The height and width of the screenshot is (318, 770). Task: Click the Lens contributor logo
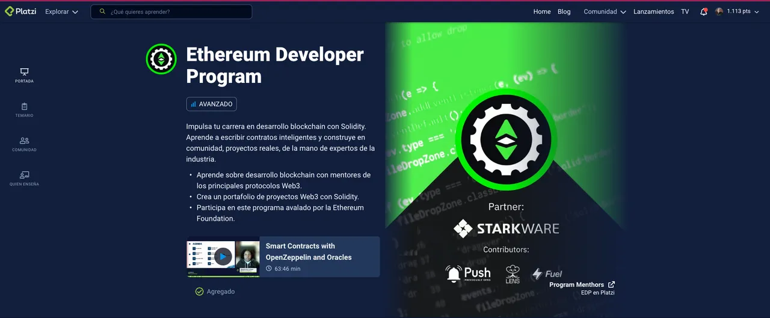coord(513,275)
